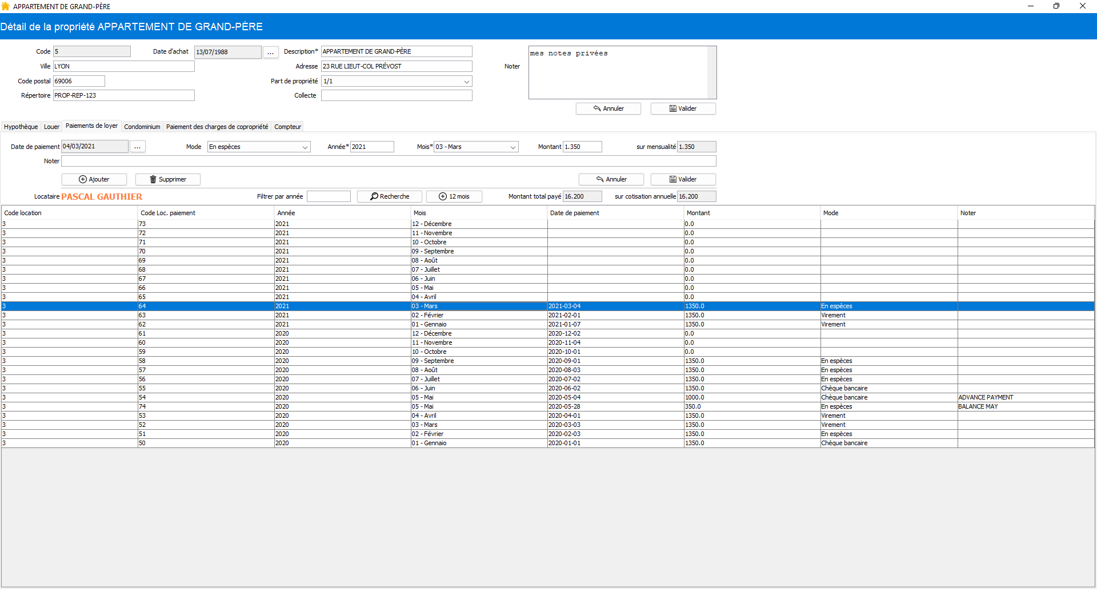Select the 350.0 amount cell
The image size is (1097, 589).
click(x=752, y=406)
